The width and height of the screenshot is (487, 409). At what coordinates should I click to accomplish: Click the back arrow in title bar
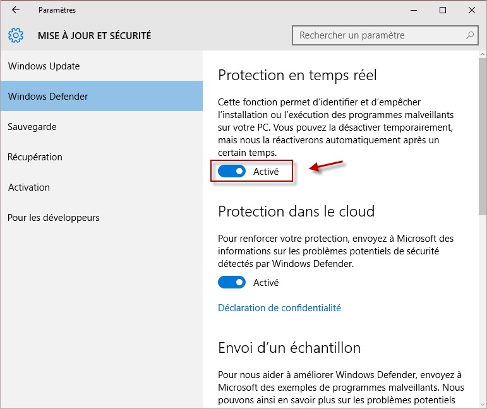coord(16,10)
